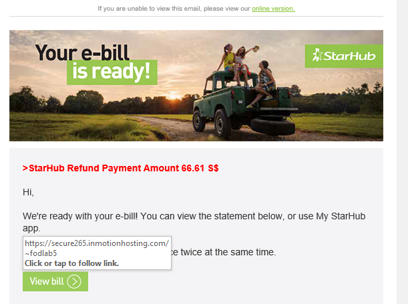
Task: Click the vertical scrollbar track on the right edge
Action: 402,152
